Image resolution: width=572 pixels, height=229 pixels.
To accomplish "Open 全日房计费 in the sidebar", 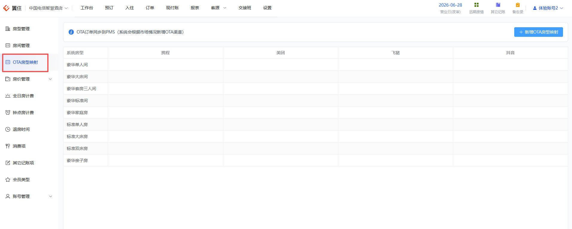I will [23, 96].
